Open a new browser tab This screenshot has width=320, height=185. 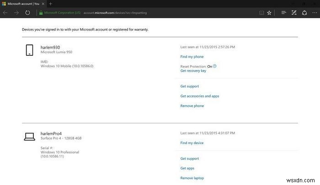coord(50,4)
